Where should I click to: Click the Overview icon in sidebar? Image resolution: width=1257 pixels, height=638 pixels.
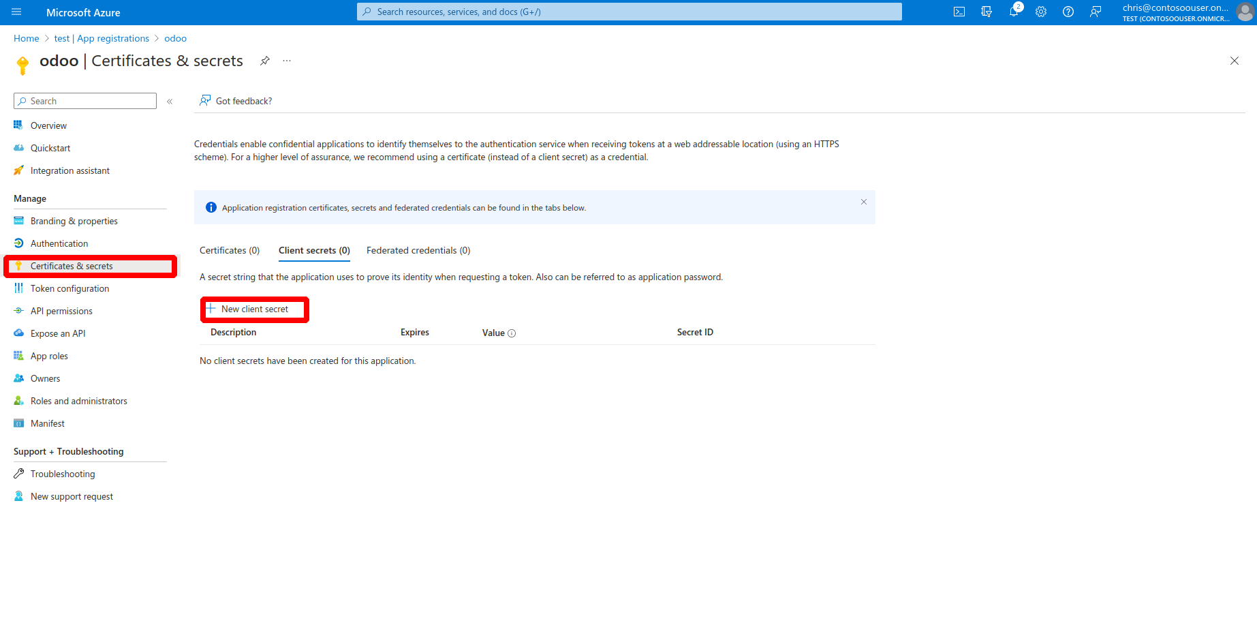coord(18,125)
